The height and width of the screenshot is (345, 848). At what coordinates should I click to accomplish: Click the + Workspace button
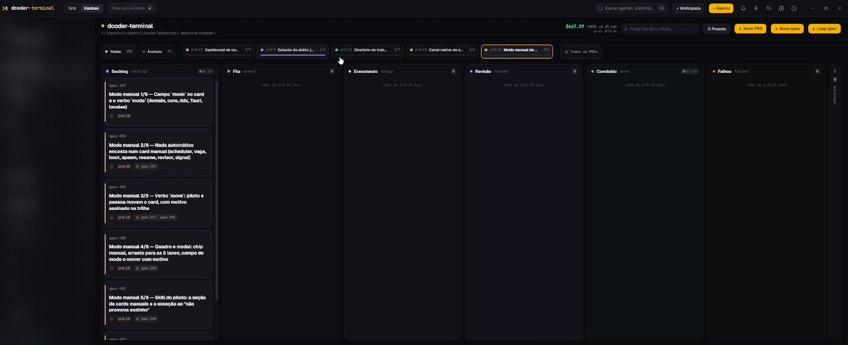tap(688, 8)
